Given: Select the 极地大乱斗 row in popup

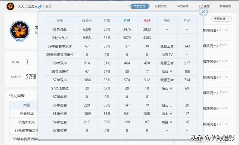Looking at the screenshot, I should 120,38.
